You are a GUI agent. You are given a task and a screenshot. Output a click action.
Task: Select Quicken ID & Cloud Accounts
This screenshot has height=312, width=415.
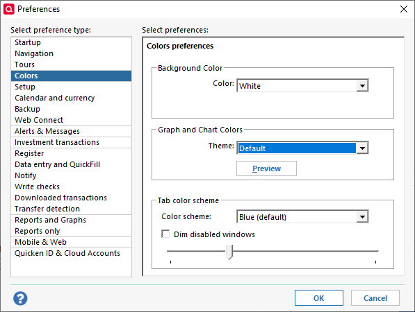[71, 253]
